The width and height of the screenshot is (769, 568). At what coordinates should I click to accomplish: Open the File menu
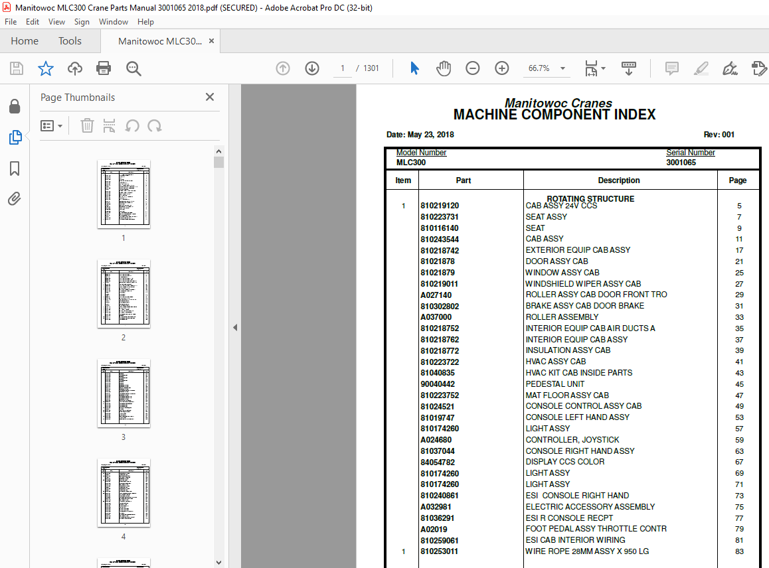coord(11,21)
